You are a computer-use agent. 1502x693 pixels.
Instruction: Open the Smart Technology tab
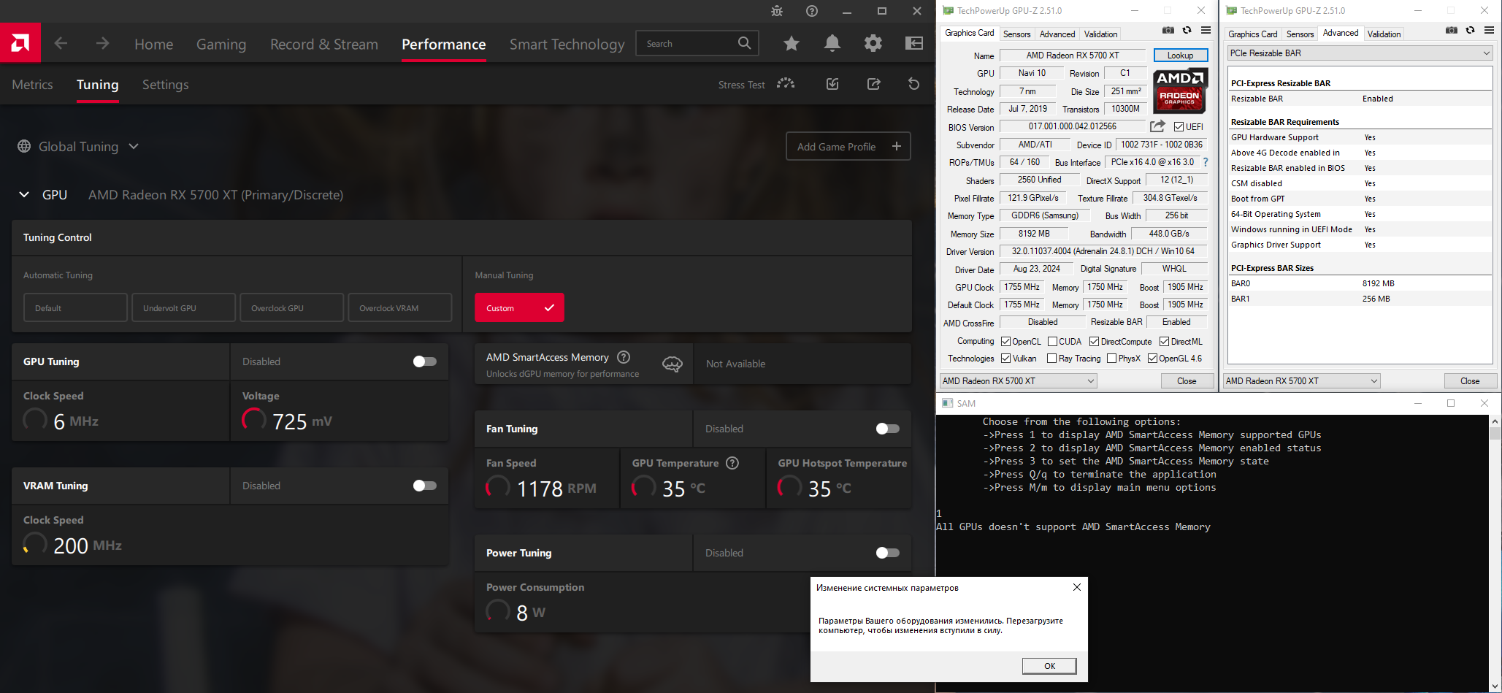tap(567, 45)
